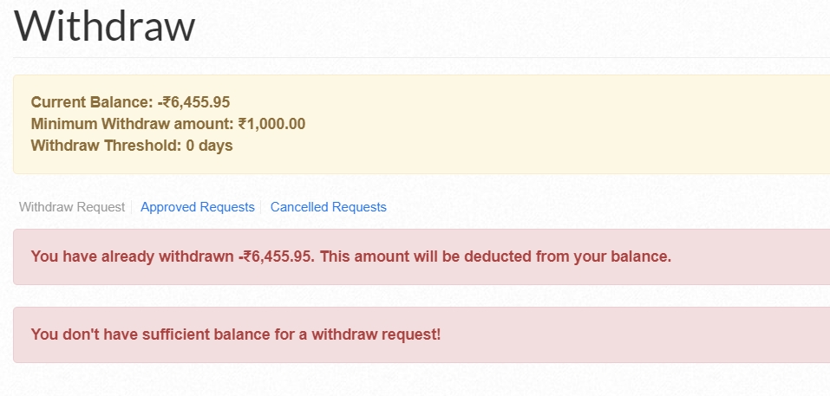Click the separator after Withdraw Request tab
Screen dimensions: 830x396
(131, 207)
